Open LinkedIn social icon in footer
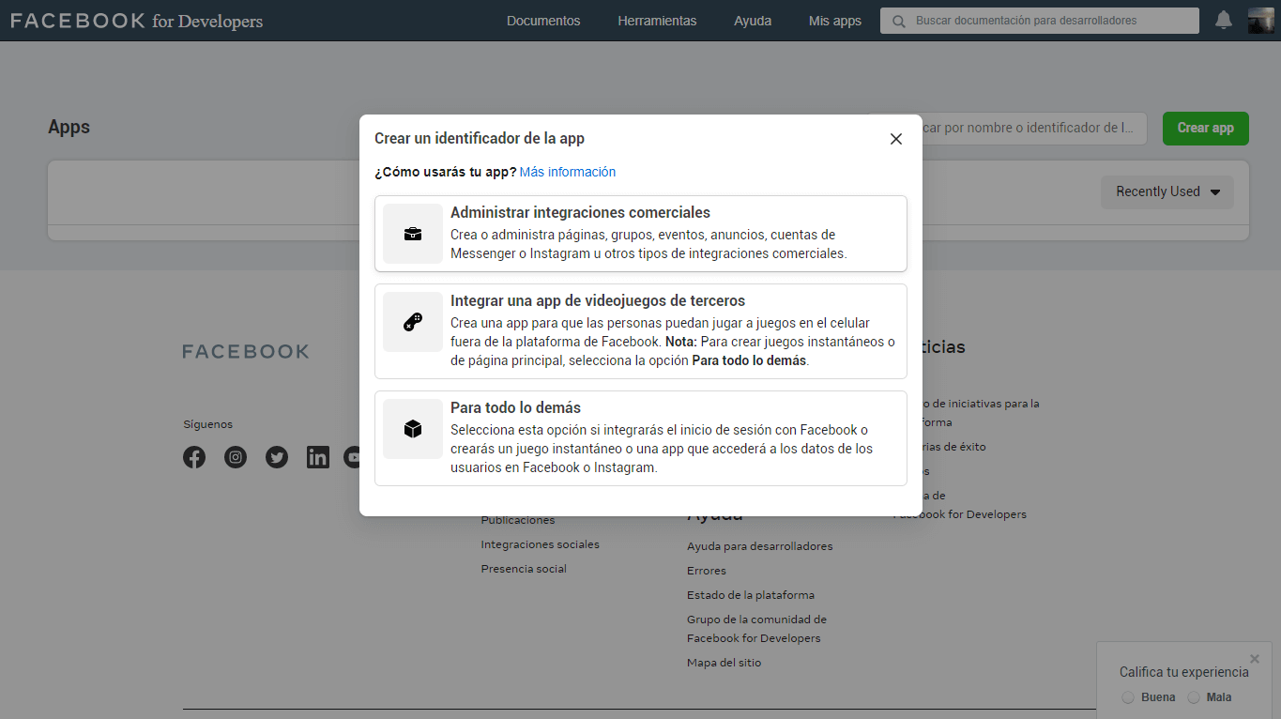 (318, 457)
